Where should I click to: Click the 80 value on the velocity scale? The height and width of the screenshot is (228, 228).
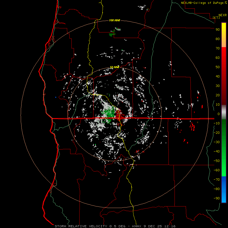point(218,39)
